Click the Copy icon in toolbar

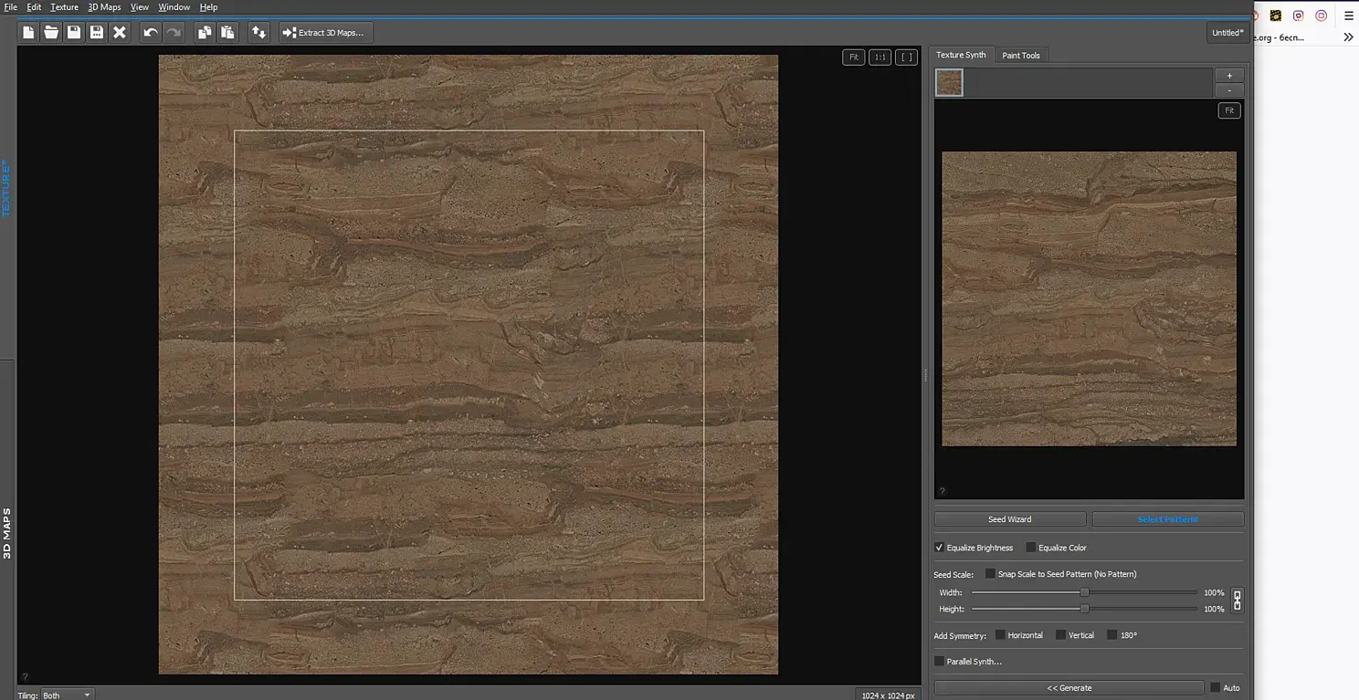(205, 33)
